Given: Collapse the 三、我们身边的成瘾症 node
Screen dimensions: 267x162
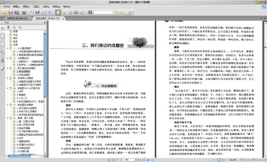Looking at the screenshot, I should click(x=8, y=68).
